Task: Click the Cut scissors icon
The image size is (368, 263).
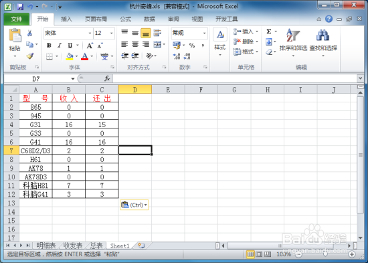Action: (29, 33)
